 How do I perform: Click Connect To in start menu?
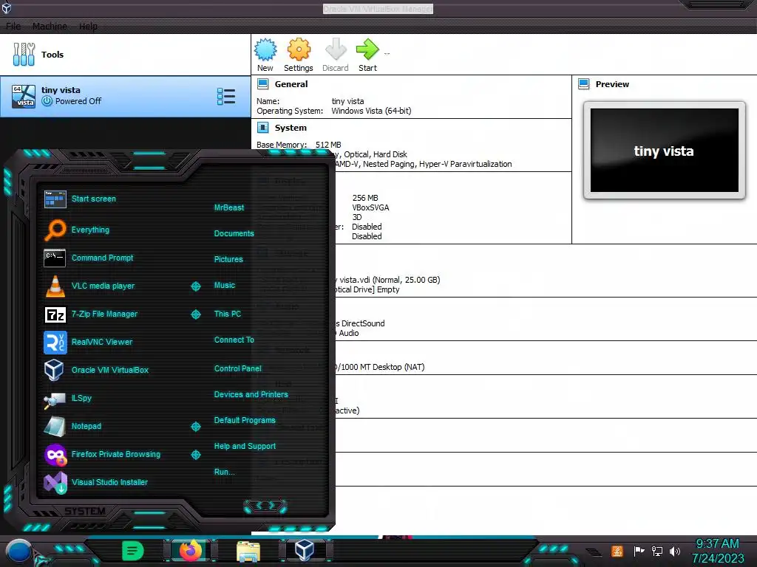(x=234, y=340)
